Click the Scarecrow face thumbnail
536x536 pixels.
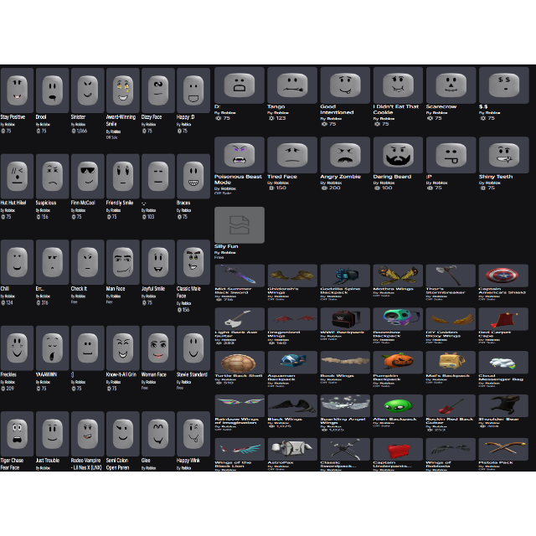point(451,85)
